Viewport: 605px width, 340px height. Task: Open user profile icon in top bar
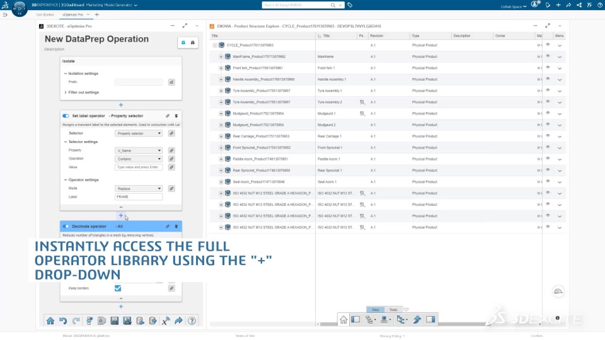pos(535,4)
